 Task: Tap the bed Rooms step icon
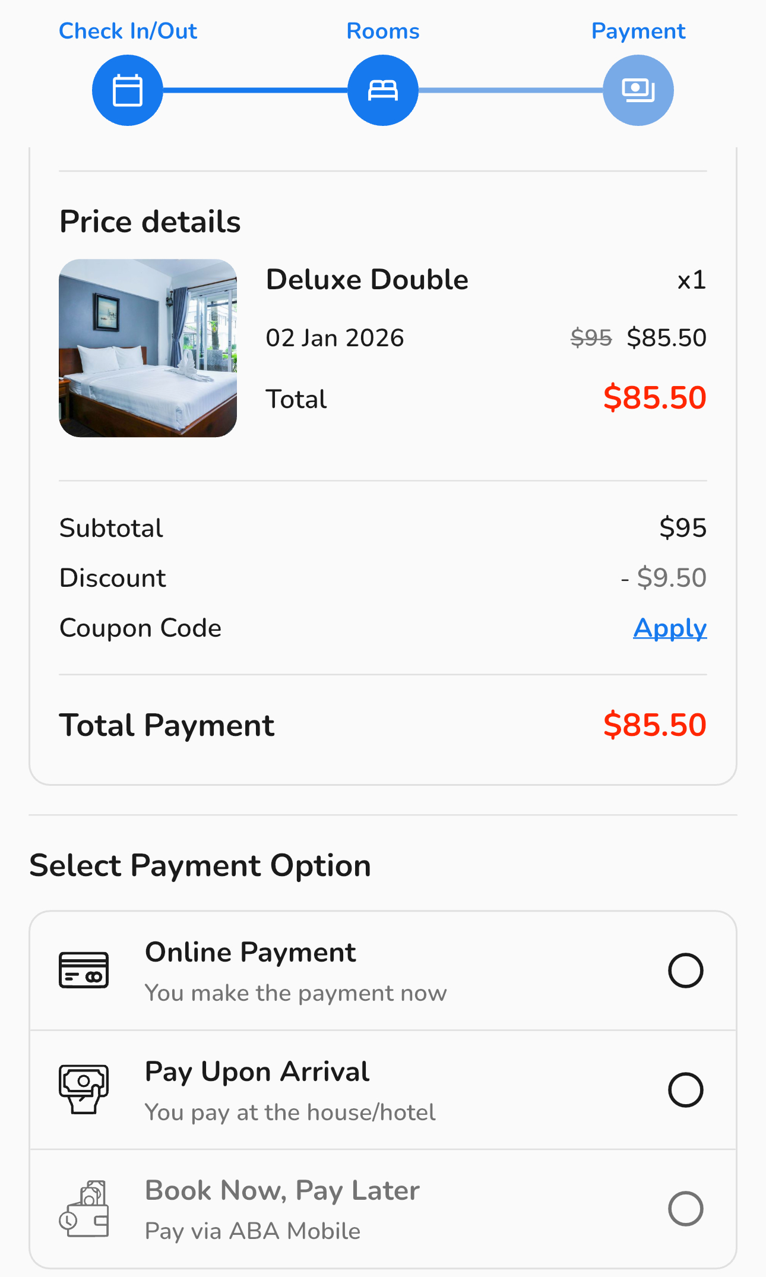tap(382, 90)
